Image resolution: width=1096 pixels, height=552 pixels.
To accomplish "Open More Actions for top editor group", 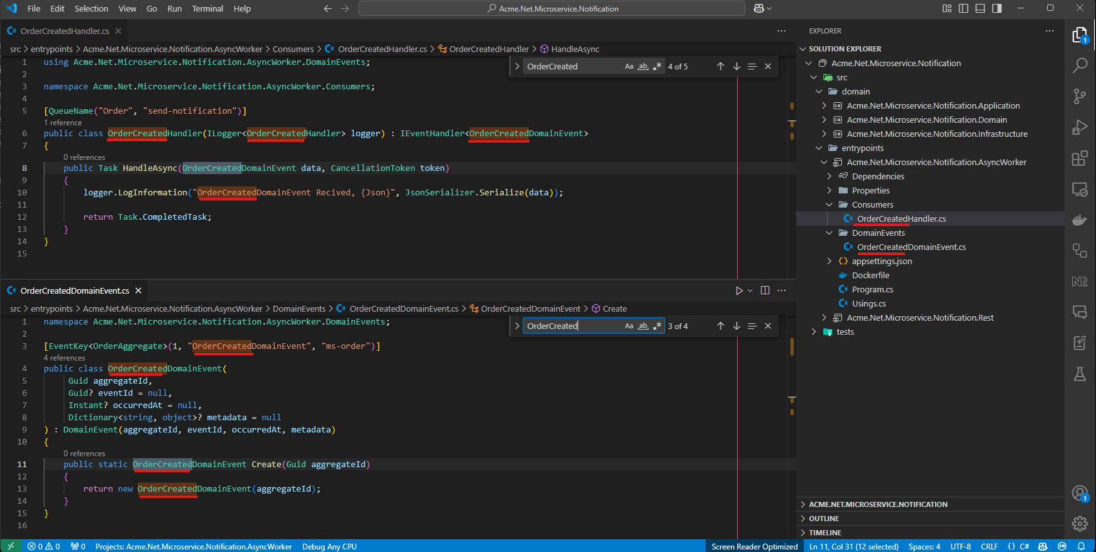I will tap(781, 31).
